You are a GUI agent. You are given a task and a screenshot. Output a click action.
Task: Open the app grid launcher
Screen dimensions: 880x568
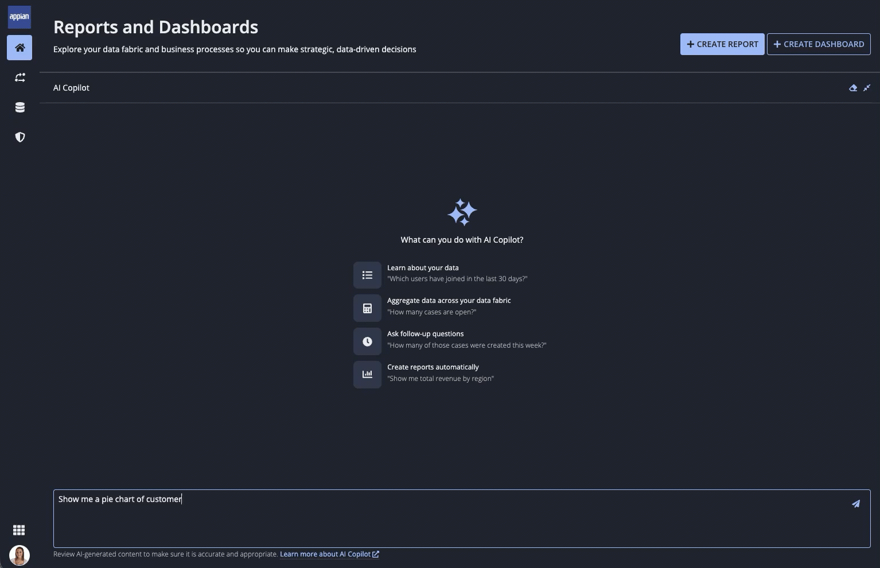coord(19,530)
